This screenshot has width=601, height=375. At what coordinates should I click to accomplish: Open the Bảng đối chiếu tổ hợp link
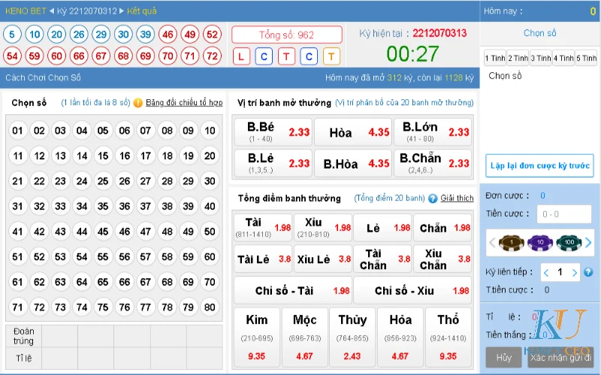184,102
